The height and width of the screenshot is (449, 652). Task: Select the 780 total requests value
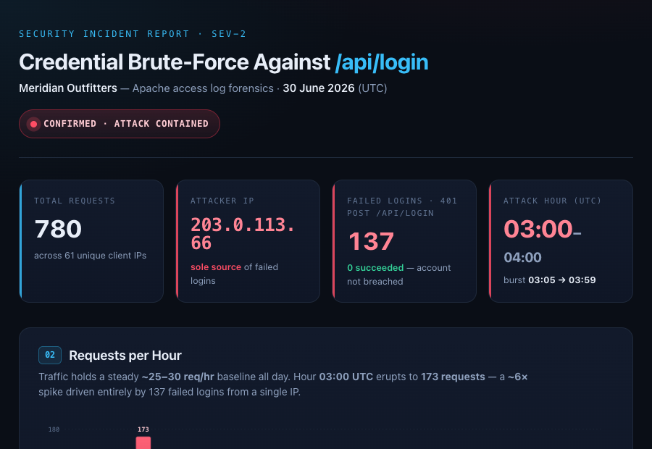(x=58, y=229)
